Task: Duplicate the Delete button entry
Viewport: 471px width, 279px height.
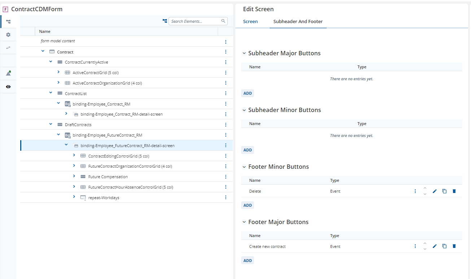Action: click(x=444, y=191)
